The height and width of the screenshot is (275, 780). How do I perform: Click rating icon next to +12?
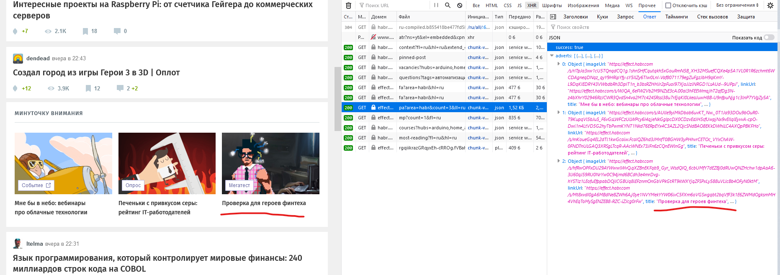pos(15,88)
